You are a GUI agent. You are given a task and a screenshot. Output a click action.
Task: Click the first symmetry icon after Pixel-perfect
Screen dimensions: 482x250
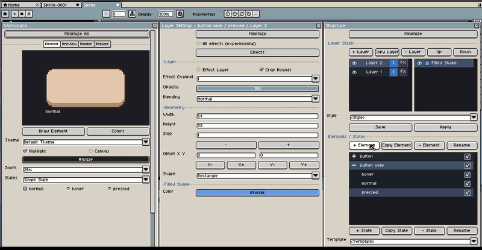(228, 14)
